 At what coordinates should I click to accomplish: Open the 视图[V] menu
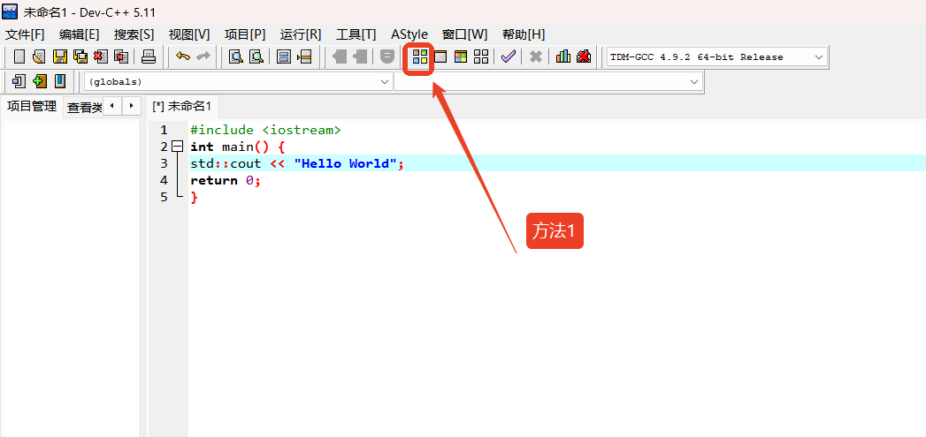click(x=189, y=34)
